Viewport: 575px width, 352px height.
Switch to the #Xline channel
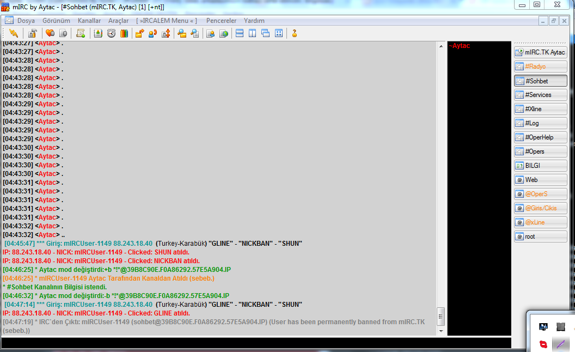point(541,109)
